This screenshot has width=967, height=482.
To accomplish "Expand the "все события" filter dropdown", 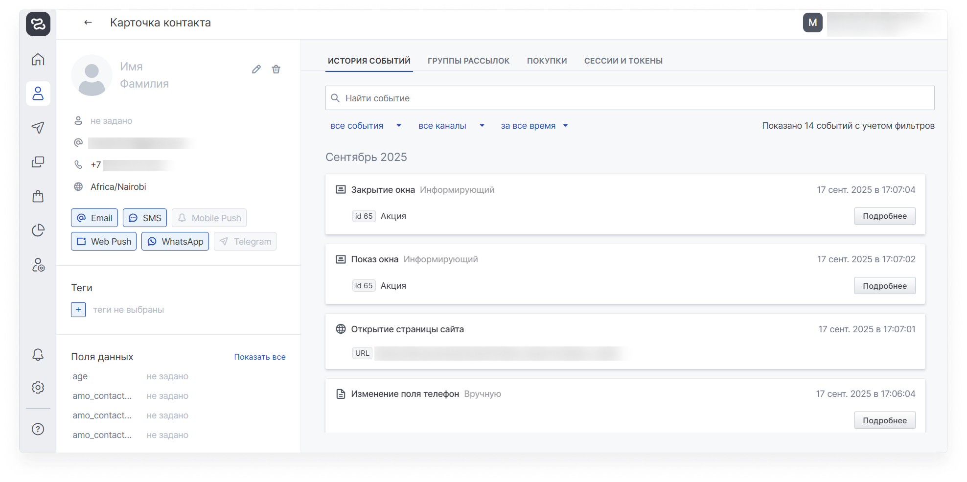I will coord(366,126).
